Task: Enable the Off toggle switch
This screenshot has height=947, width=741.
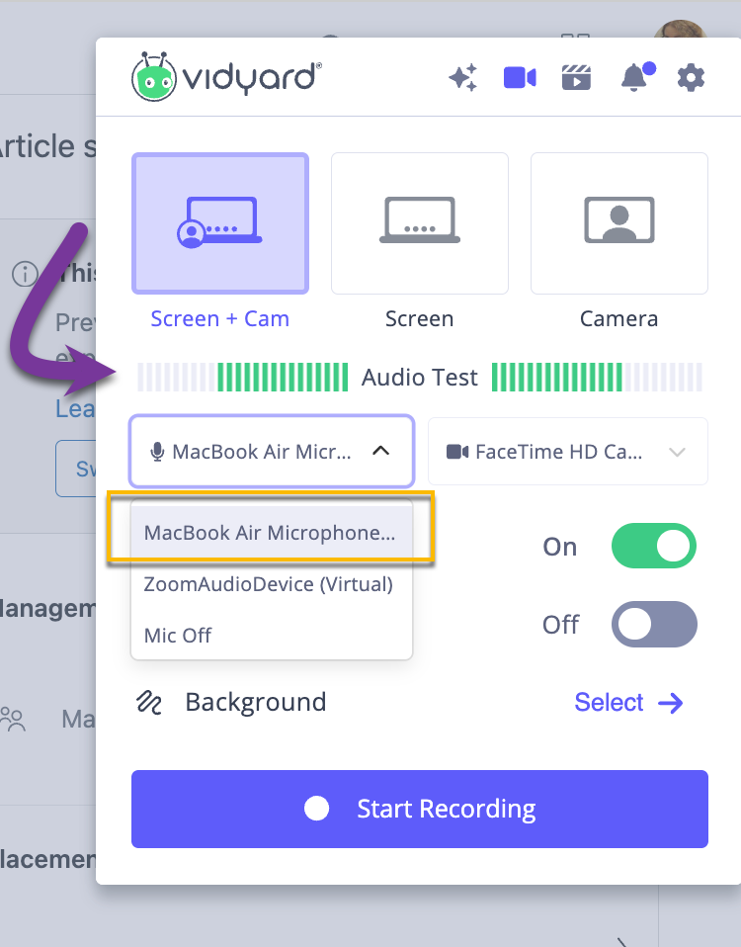Action: [x=653, y=624]
